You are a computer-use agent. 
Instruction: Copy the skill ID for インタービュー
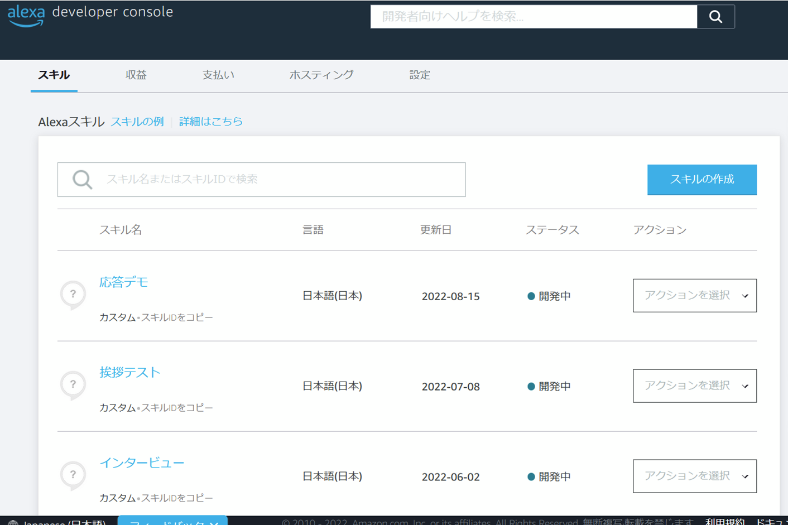177,498
